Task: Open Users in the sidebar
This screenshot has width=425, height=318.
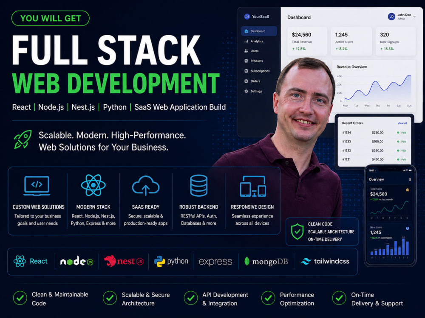Action: (252, 51)
